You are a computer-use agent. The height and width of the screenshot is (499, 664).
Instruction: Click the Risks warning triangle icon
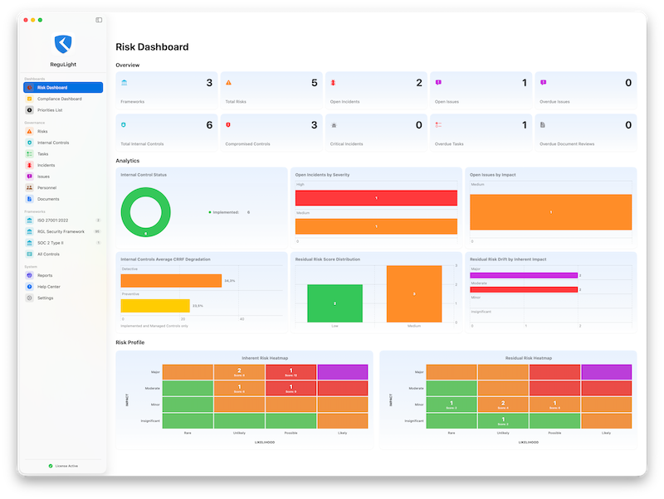point(29,132)
